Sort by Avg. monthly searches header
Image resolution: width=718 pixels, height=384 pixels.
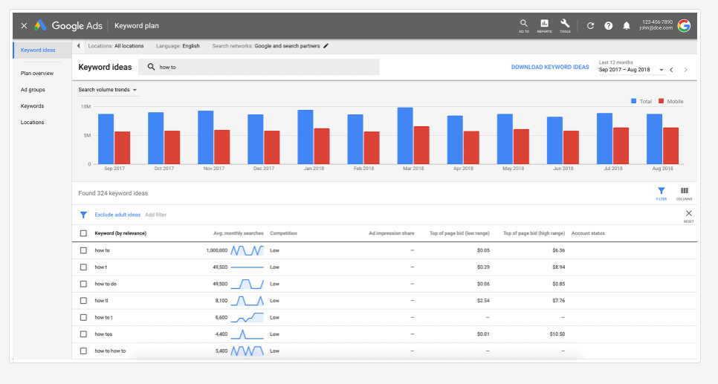pos(238,233)
